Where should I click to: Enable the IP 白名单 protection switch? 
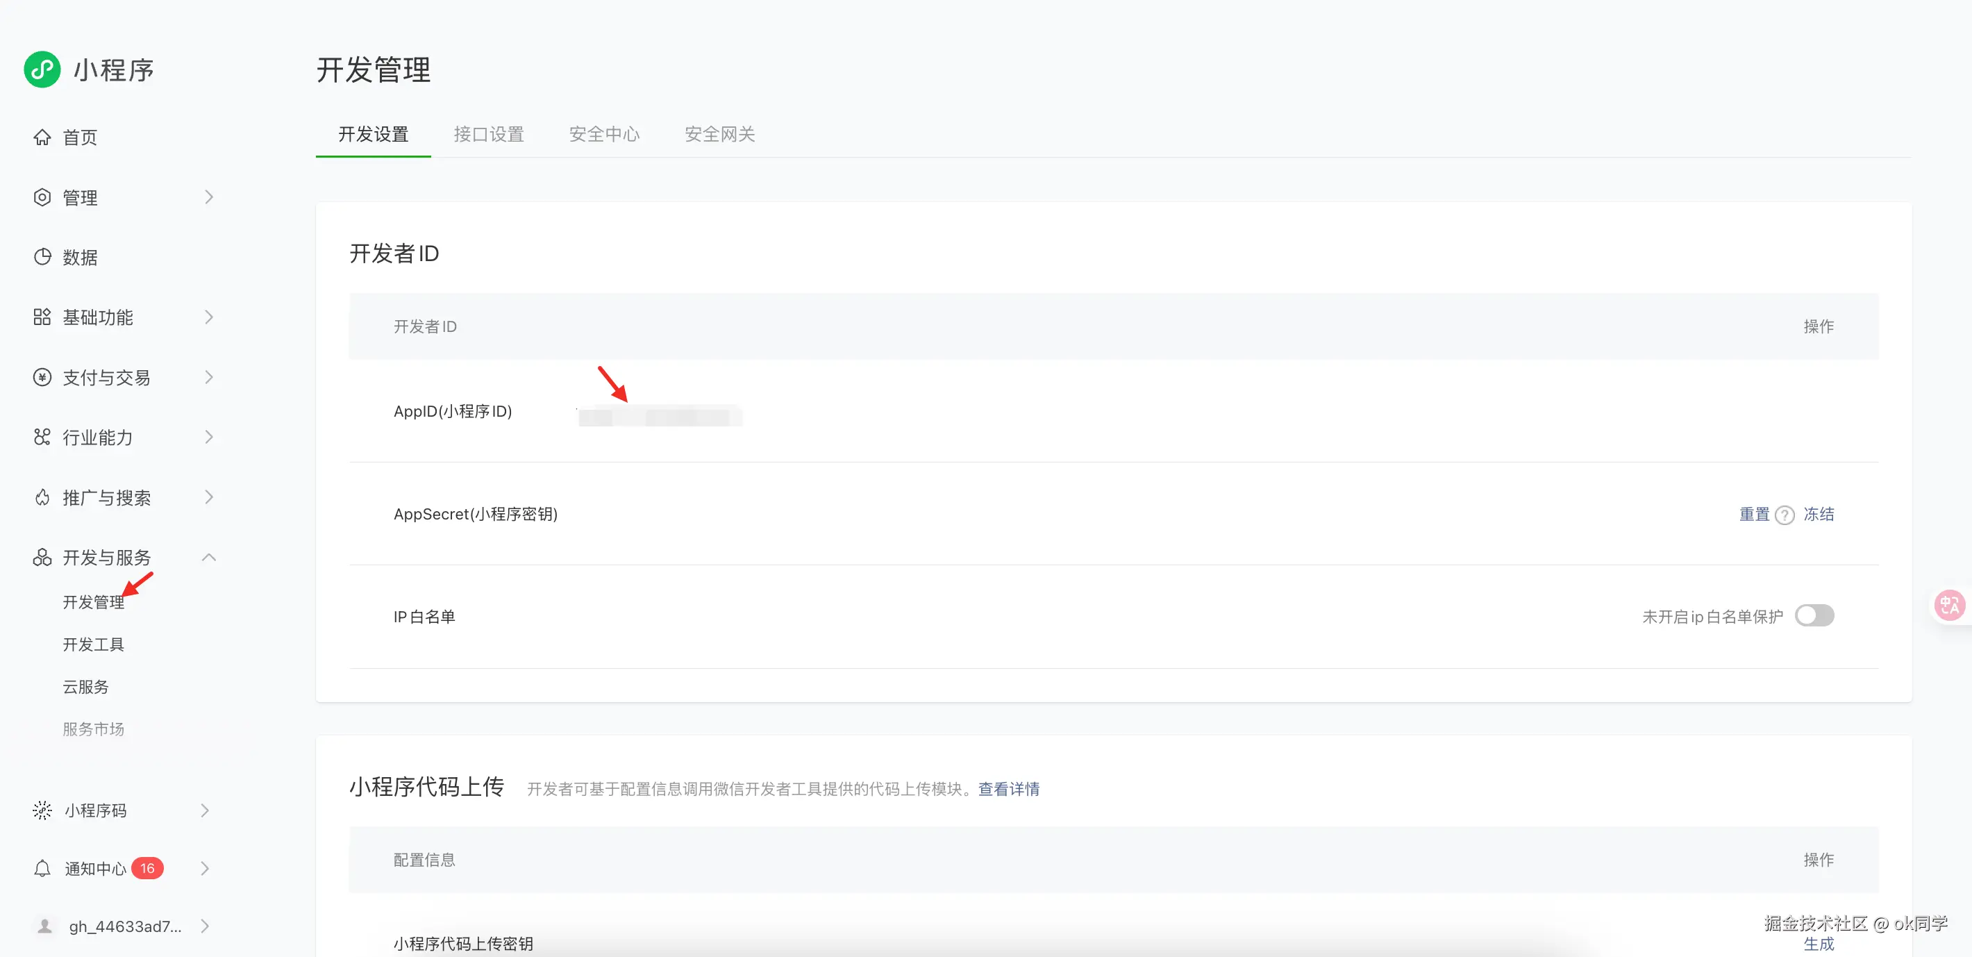tap(1814, 615)
